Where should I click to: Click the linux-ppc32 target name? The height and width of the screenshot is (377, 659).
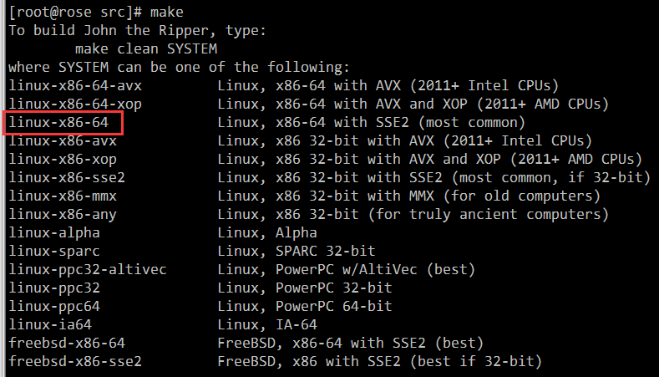pyautogui.click(x=54, y=288)
